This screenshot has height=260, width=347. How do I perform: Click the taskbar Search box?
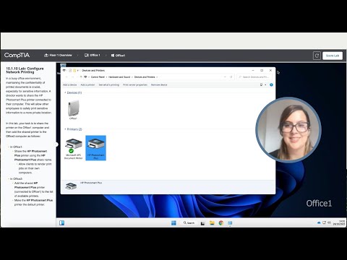coord(189,223)
